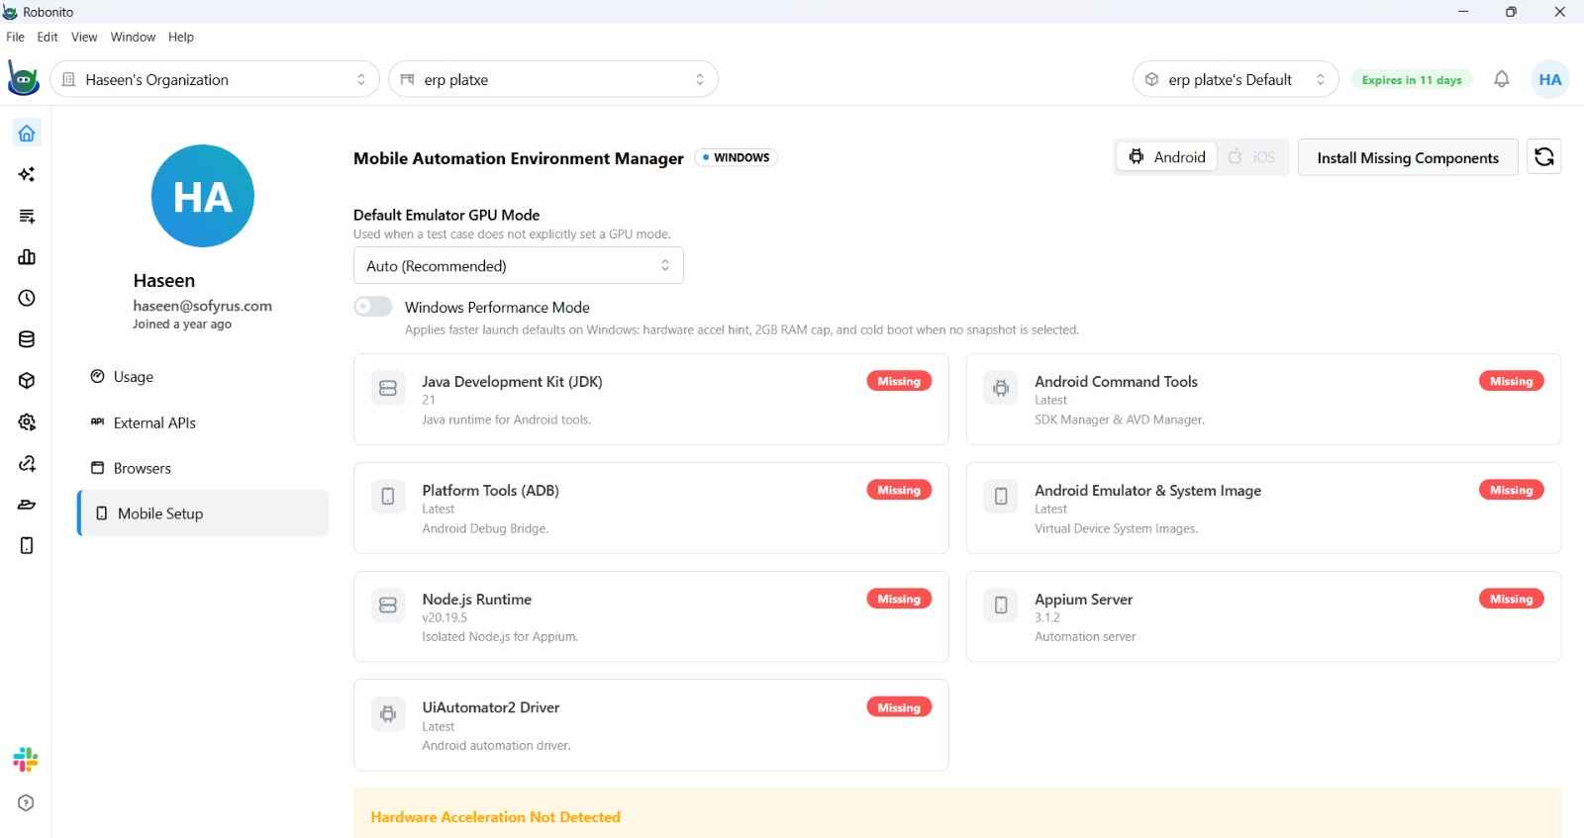Open the cube package sidebar icon
The image size is (1584, 838).
(x=27, y=381)
